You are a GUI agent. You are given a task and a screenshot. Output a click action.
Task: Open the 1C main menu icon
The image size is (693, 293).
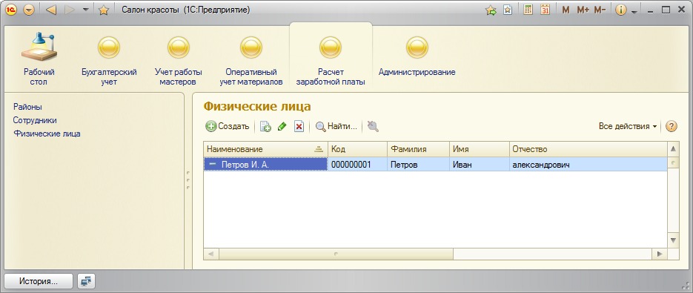(x=11, y=10)
